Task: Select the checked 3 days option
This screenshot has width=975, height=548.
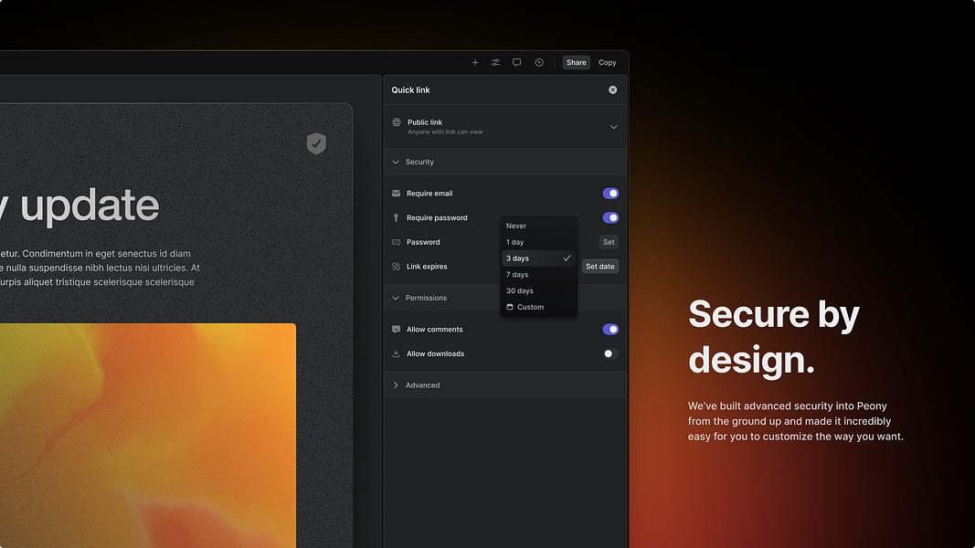Action: click(x=538, y=258)
